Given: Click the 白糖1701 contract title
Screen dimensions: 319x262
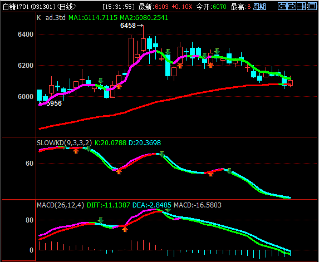Looking at the screenshot, I should click(16, 7).
